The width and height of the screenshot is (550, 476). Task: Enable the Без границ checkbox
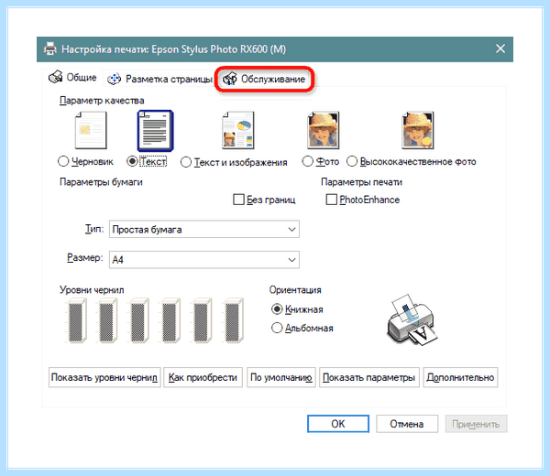click(238, 200)
